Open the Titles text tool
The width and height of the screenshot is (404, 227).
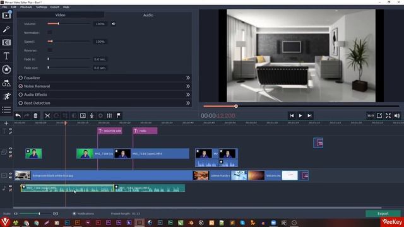[x=6, y=56]
